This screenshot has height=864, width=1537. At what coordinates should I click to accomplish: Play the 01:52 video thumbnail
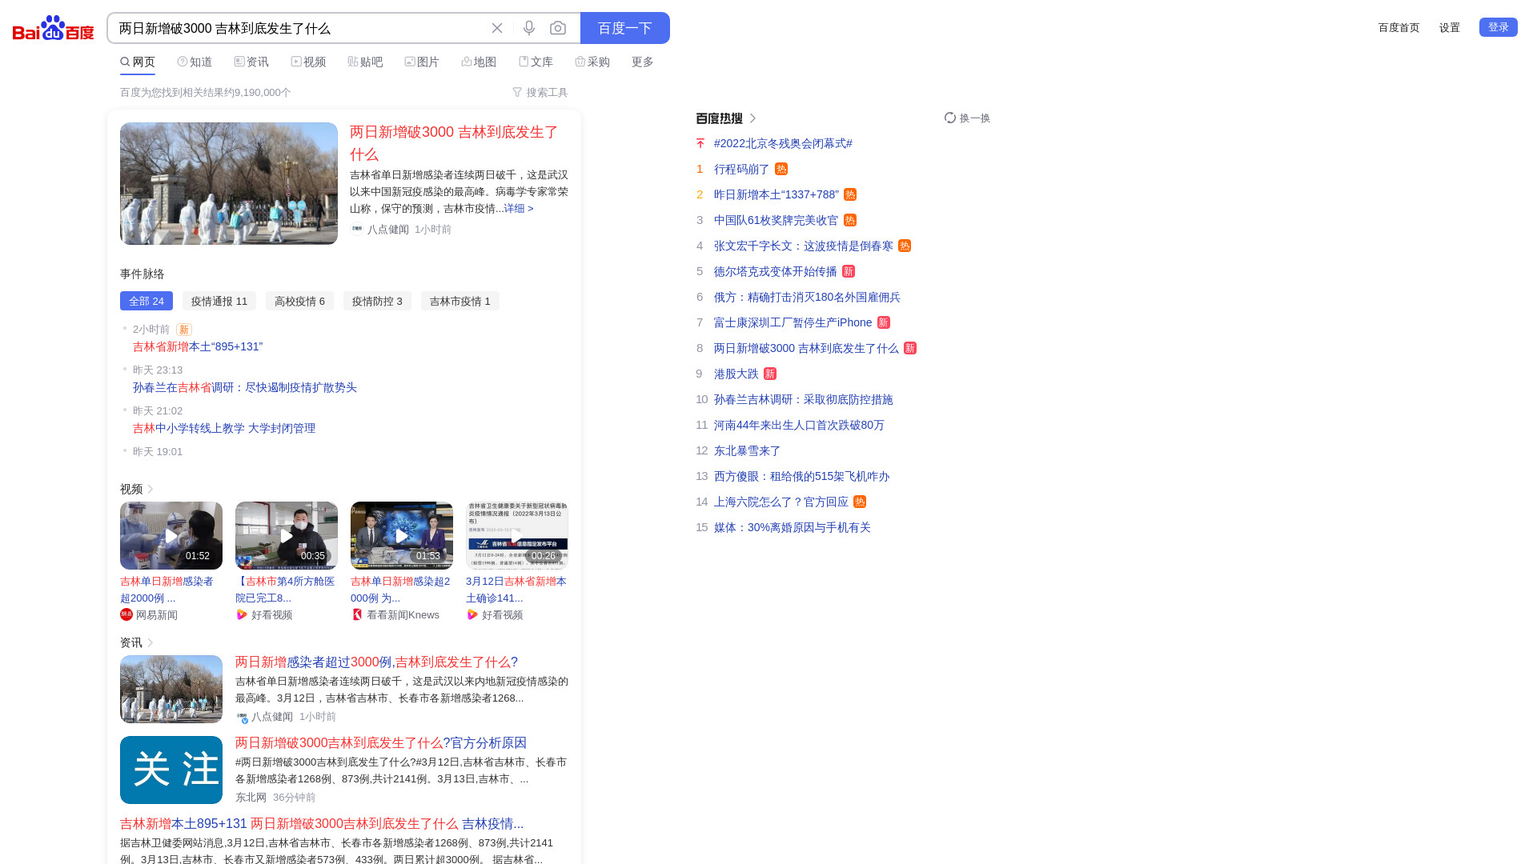point(171,535)
